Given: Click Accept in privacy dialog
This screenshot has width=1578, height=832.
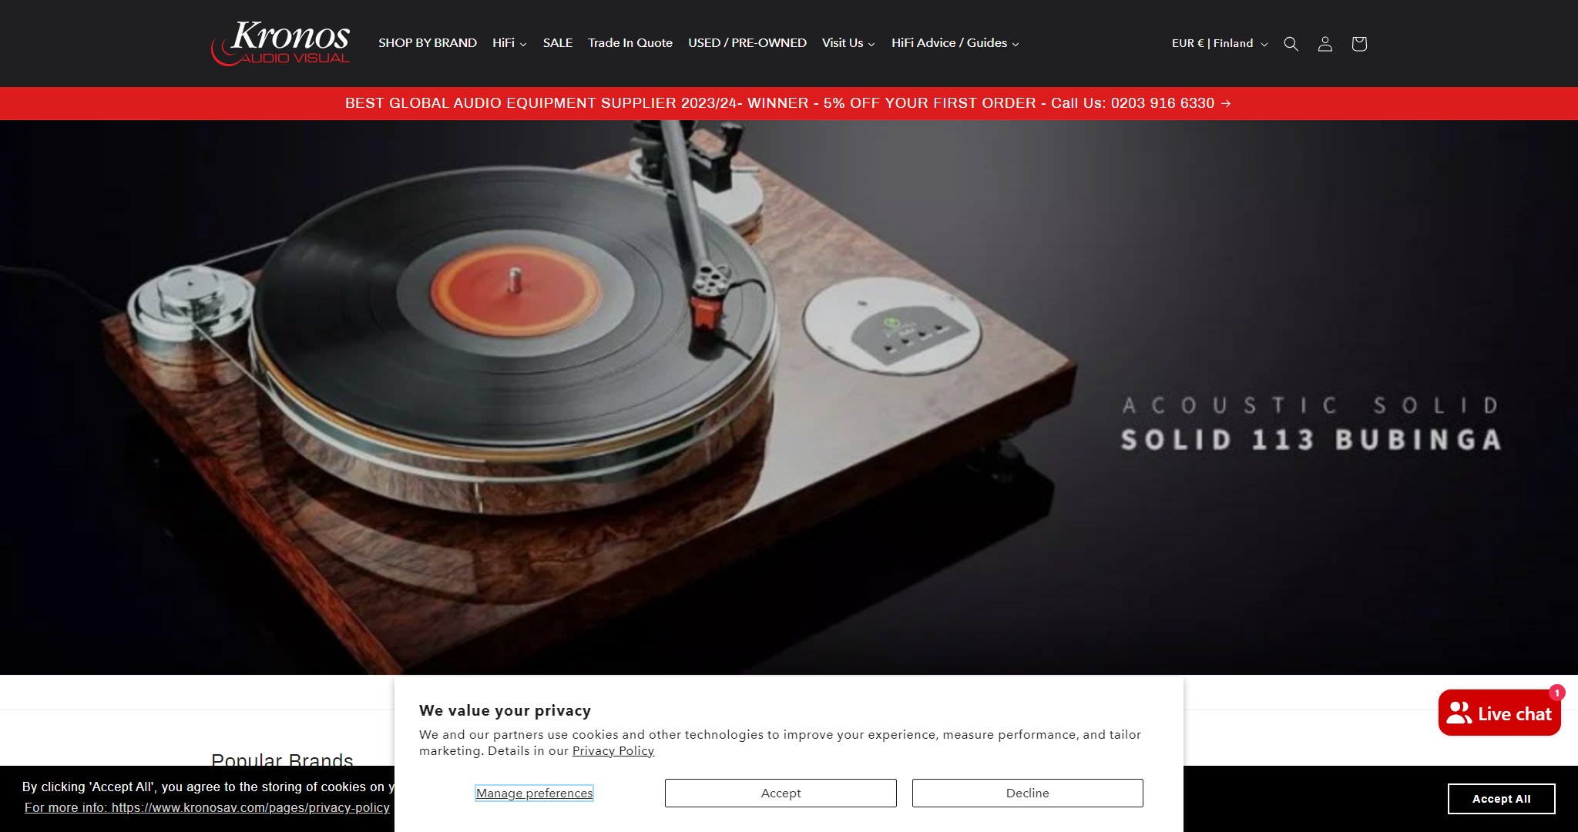Looking at the screenshot, I should click(x=781, y=793).
